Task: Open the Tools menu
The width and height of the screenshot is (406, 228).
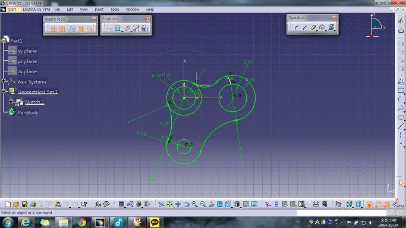Action: click(115, 10)
